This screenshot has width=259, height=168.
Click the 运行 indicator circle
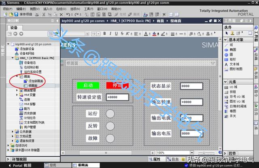110,114
